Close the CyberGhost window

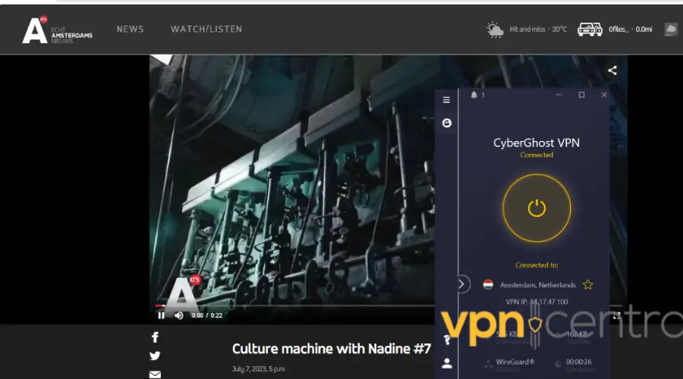[604, 95]
